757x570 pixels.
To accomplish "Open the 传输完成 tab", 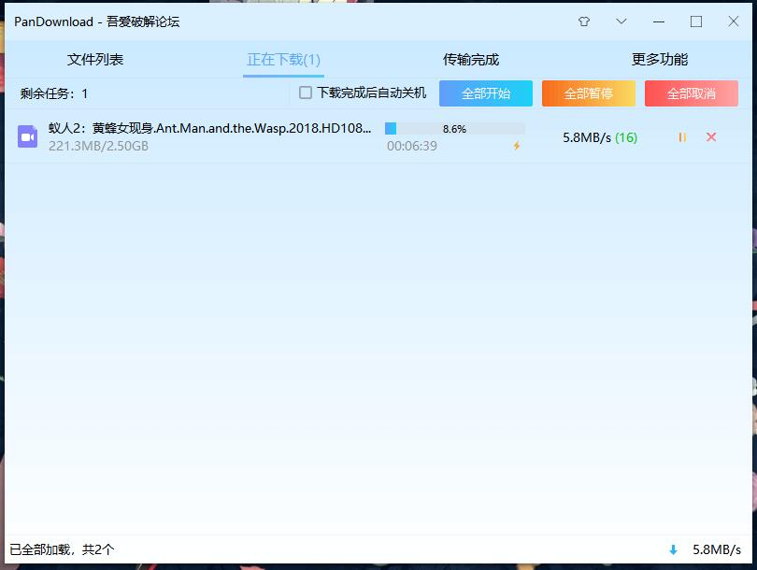I will pos(471,60).
